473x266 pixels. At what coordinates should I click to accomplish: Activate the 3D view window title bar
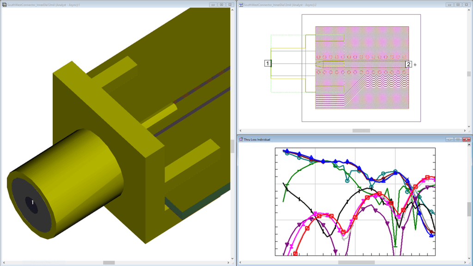coord(115,5)
